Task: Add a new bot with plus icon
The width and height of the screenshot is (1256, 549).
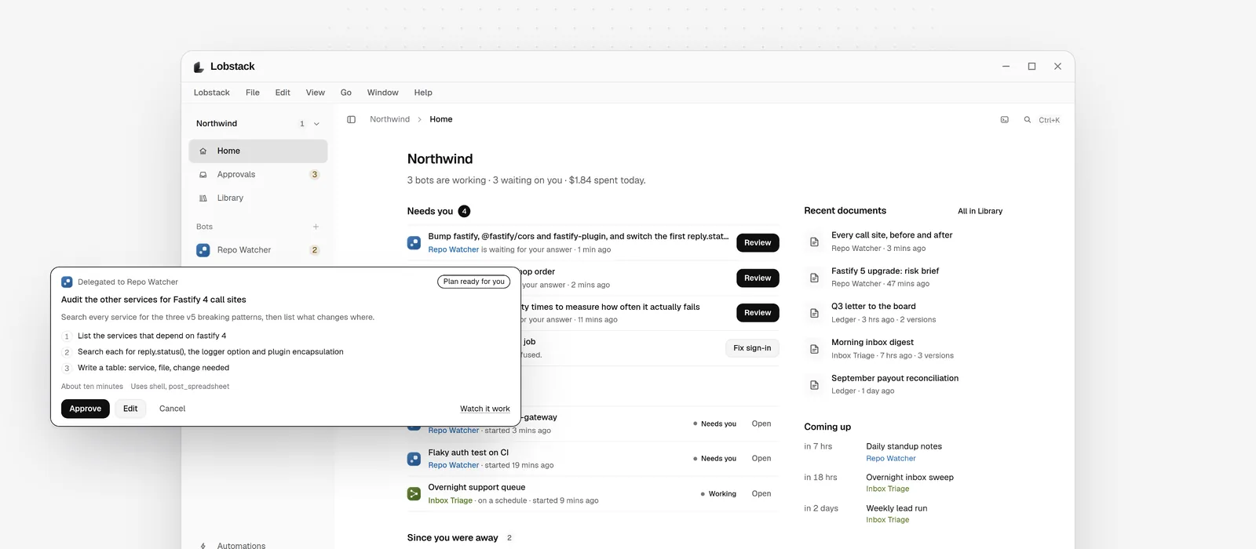Action: [x=316, y=227]
